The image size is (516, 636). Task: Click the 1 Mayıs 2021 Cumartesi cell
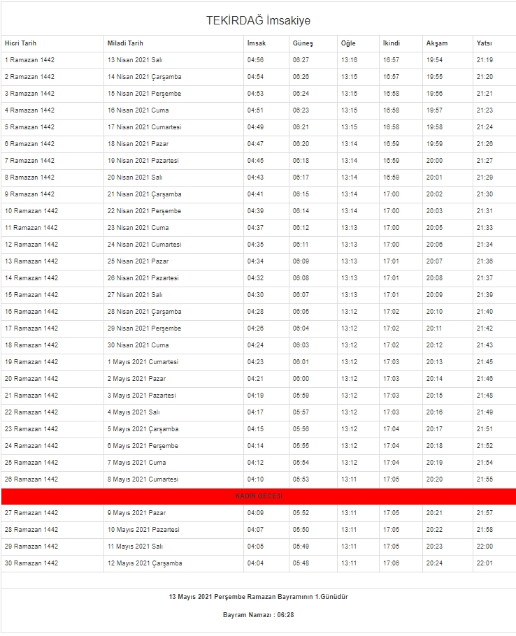coord(143,362)
